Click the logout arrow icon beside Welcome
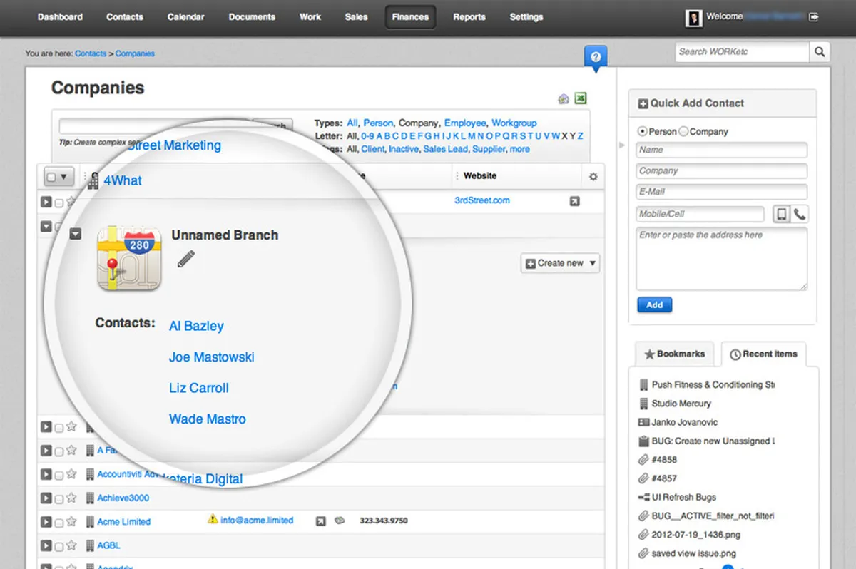The width and height of the screenshot is (856, 569). point(815,16)
